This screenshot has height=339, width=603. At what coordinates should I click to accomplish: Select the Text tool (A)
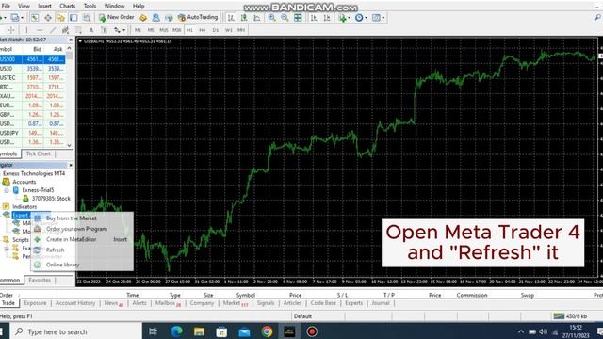point(91,30)
